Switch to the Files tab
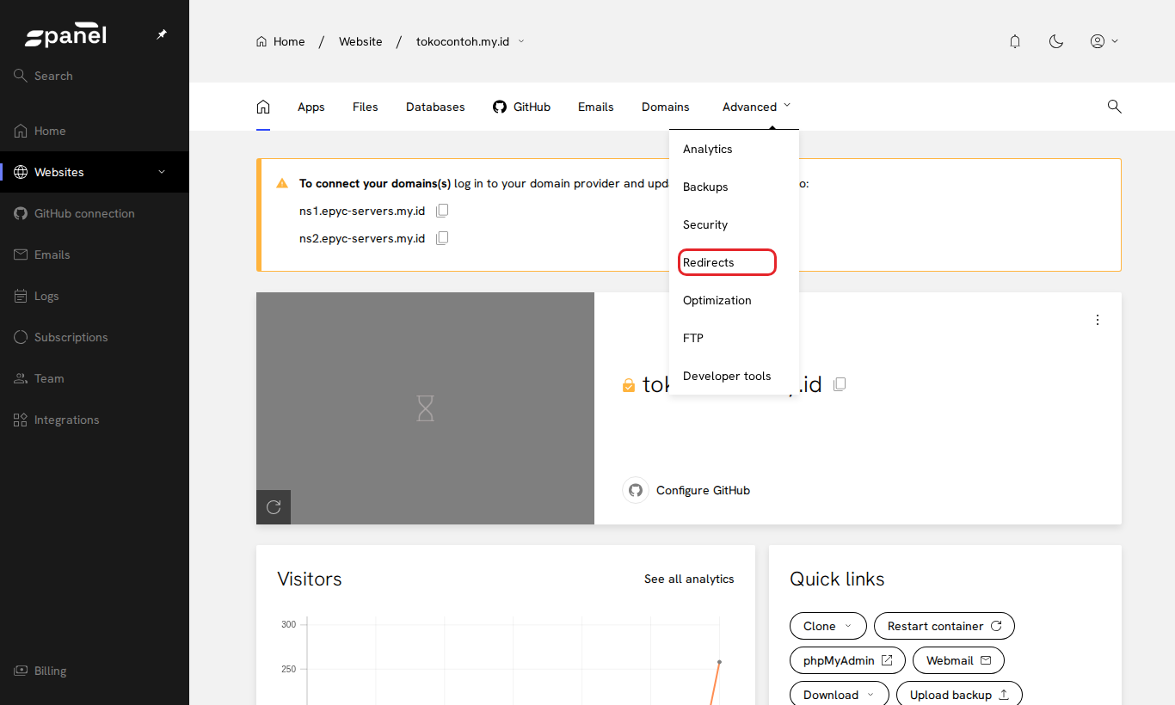The image size is (1175, 705). point(366,107)
